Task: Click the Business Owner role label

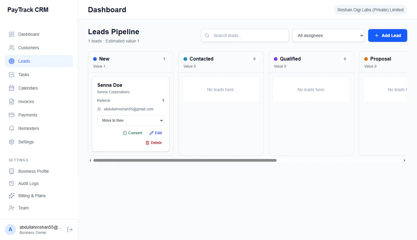Action: [33, 233]
